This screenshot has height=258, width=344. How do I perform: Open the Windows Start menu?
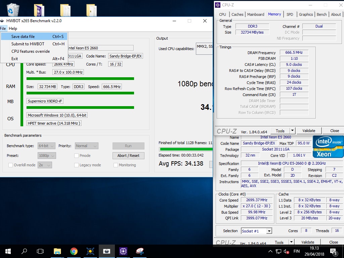coord(8,251)
